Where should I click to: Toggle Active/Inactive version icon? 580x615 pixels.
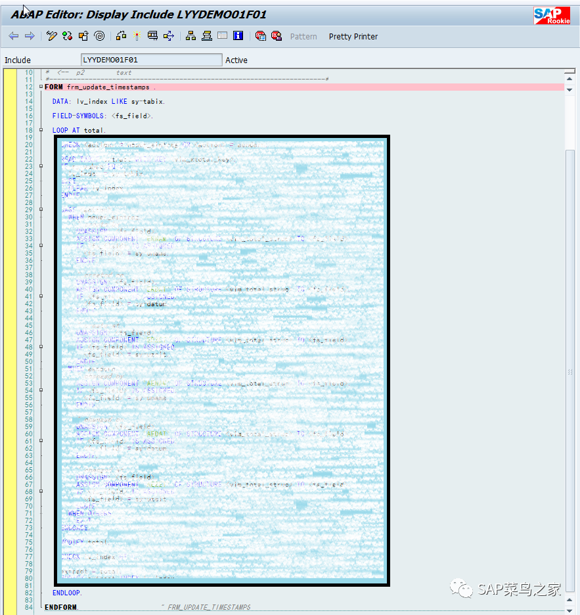point(68,36)
